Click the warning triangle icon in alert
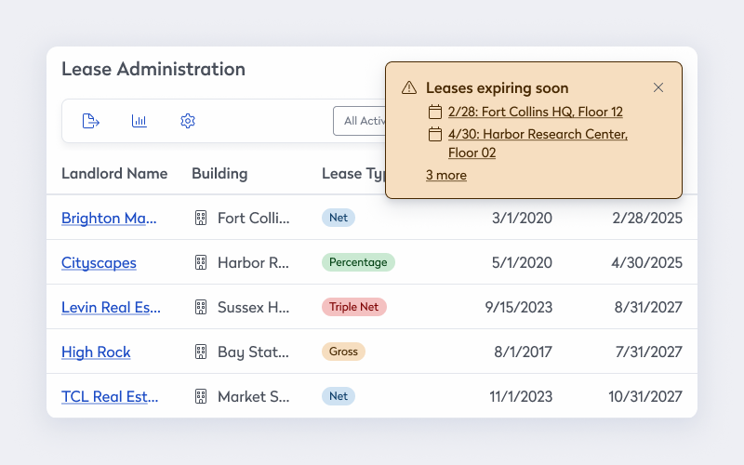The image size is (744, 465). 409,87
